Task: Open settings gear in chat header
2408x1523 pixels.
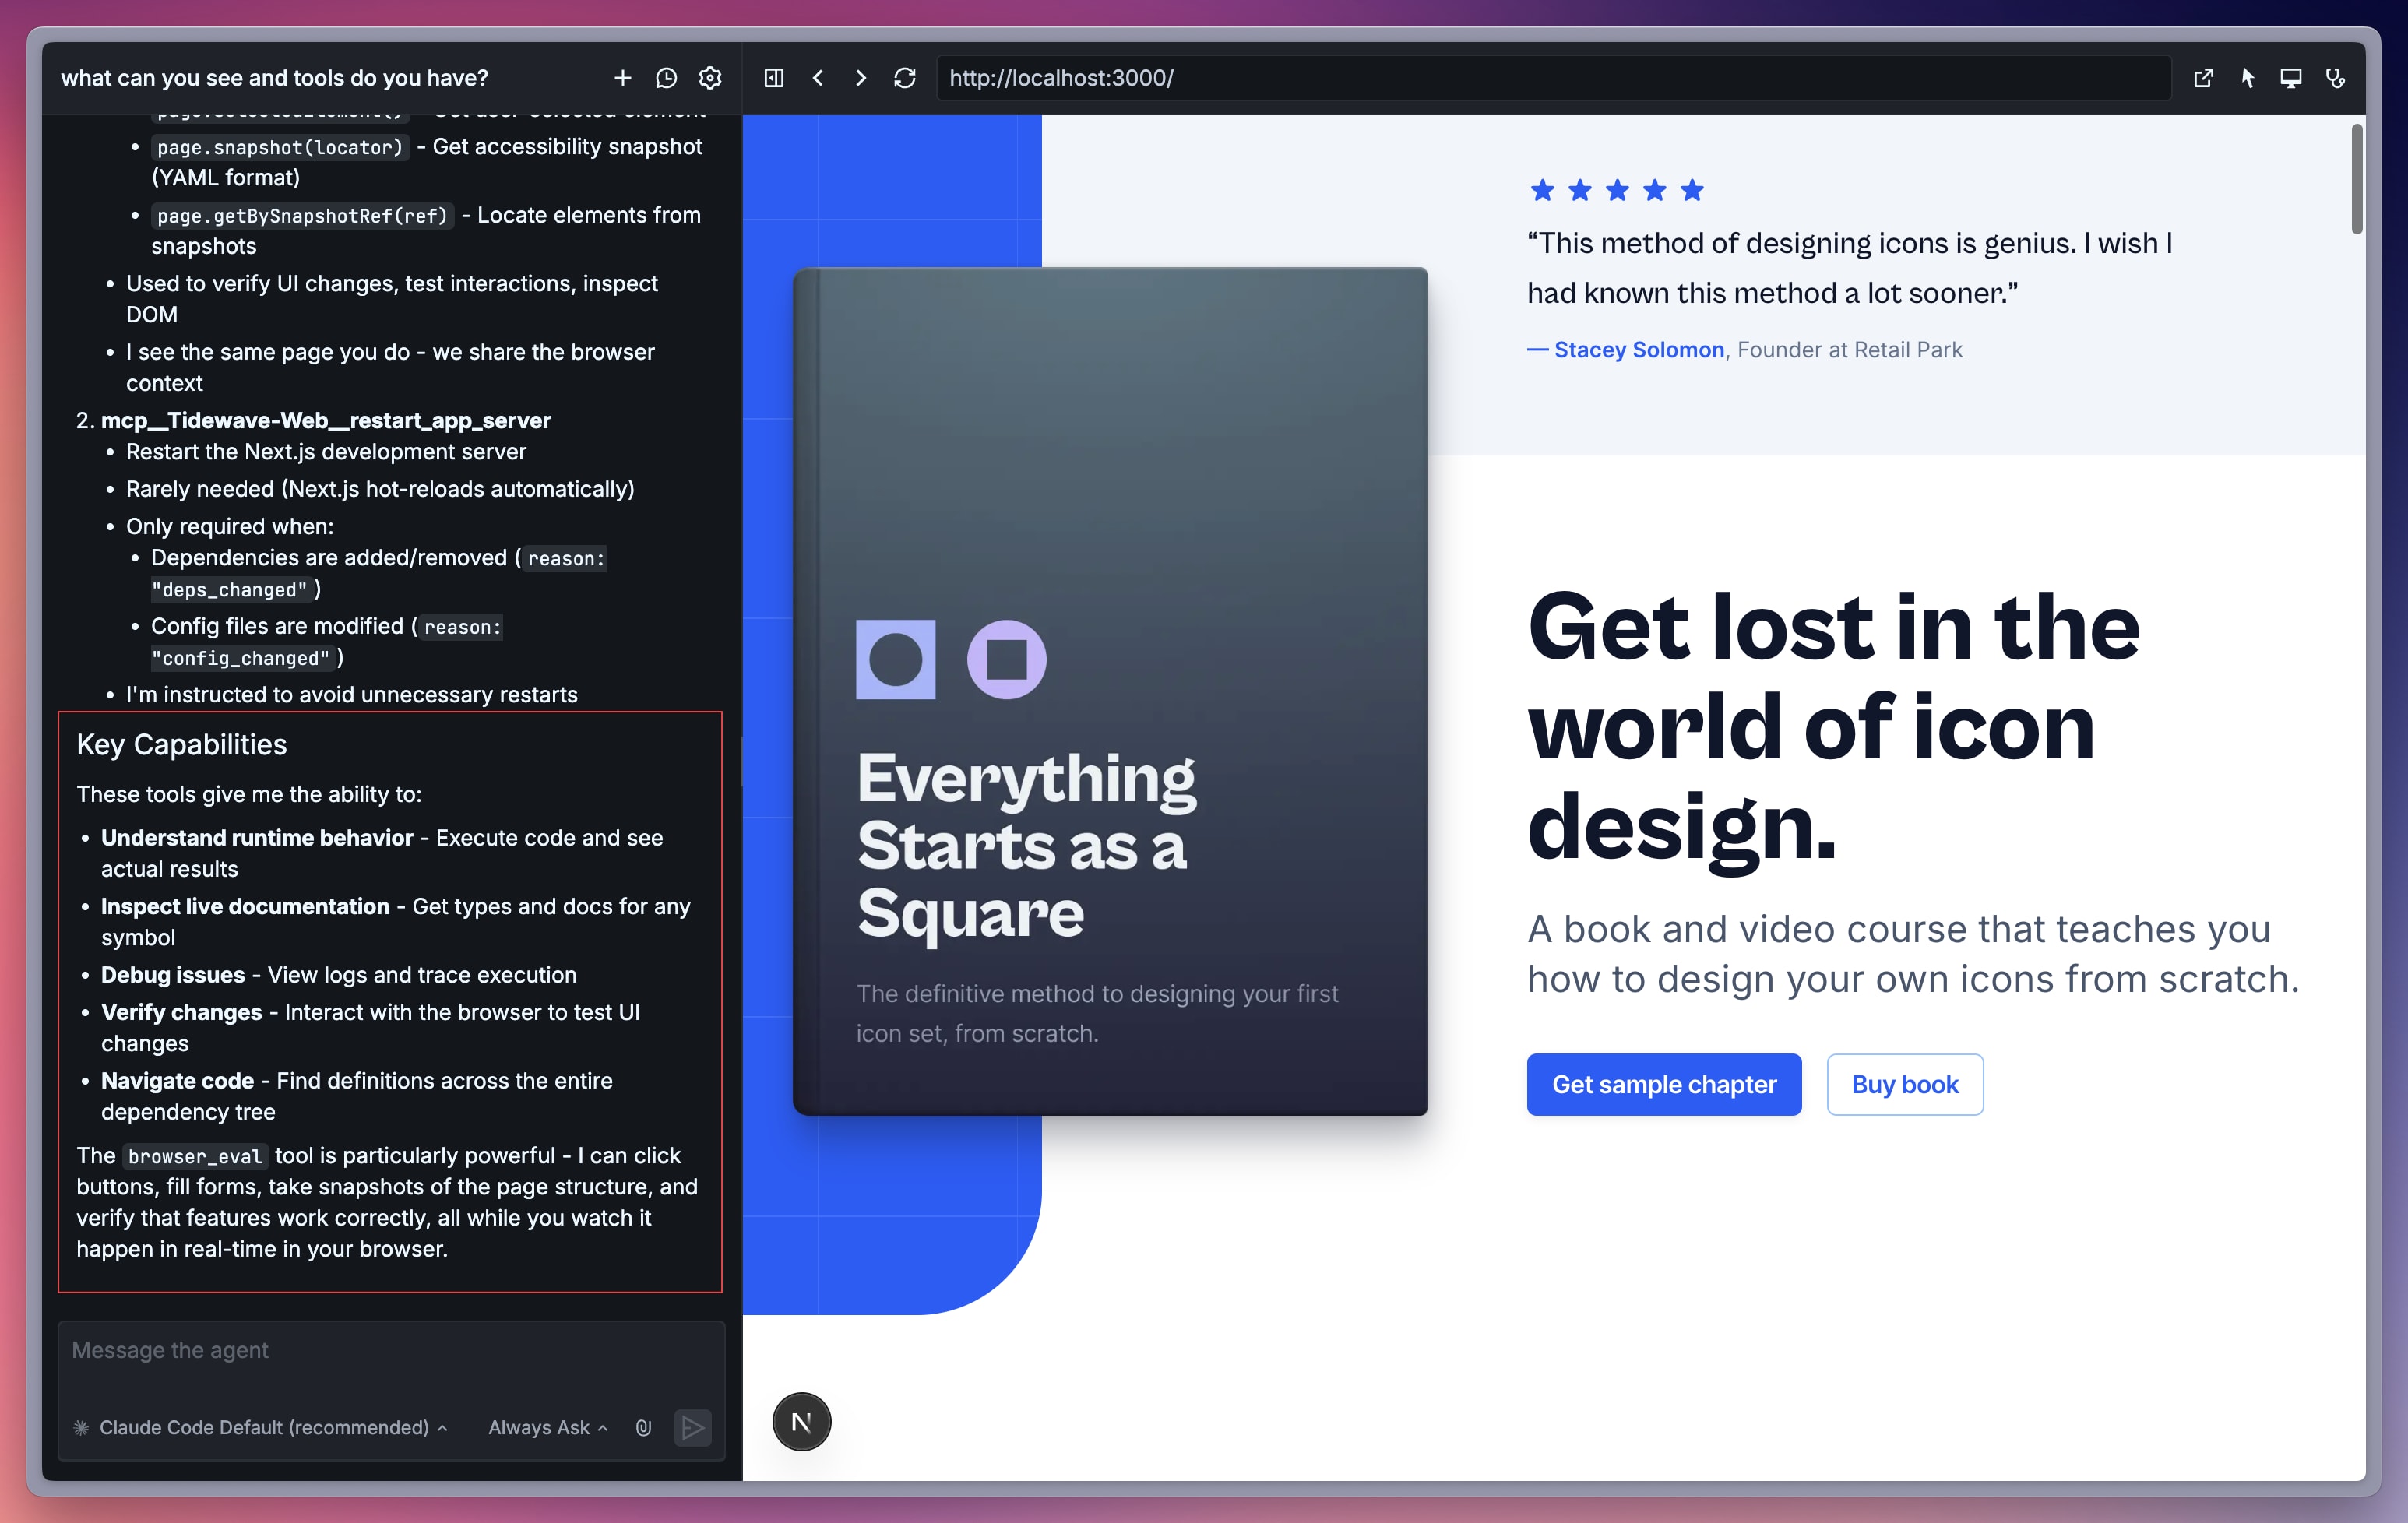Action: [710, 78]
